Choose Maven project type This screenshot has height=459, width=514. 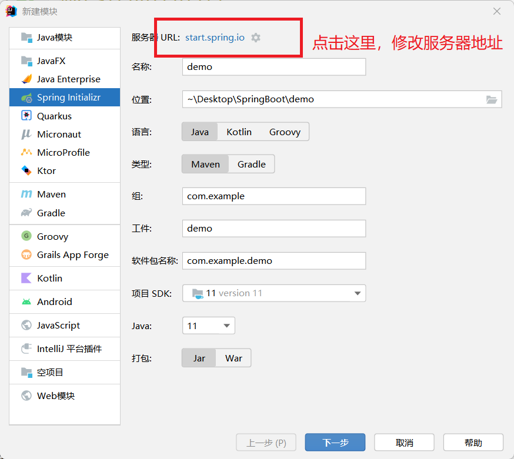[x=205, y=164]
